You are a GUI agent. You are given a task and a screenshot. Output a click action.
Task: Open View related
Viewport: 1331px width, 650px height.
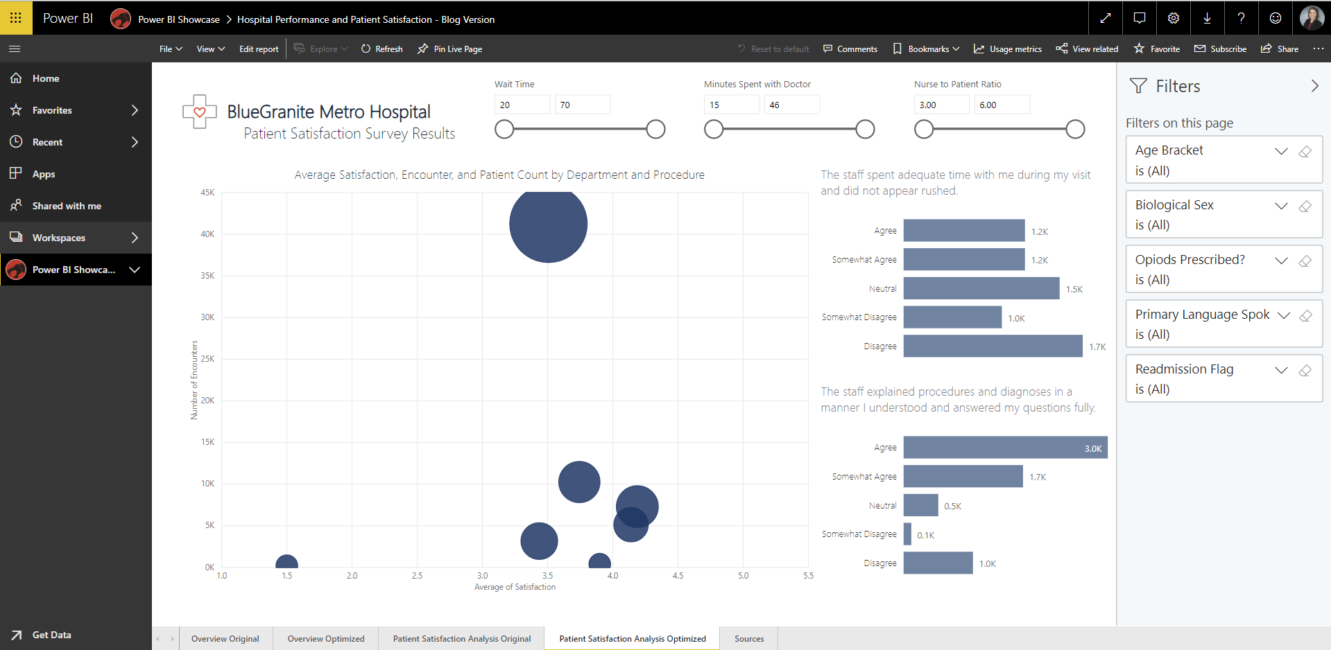tap(1087, 49)
